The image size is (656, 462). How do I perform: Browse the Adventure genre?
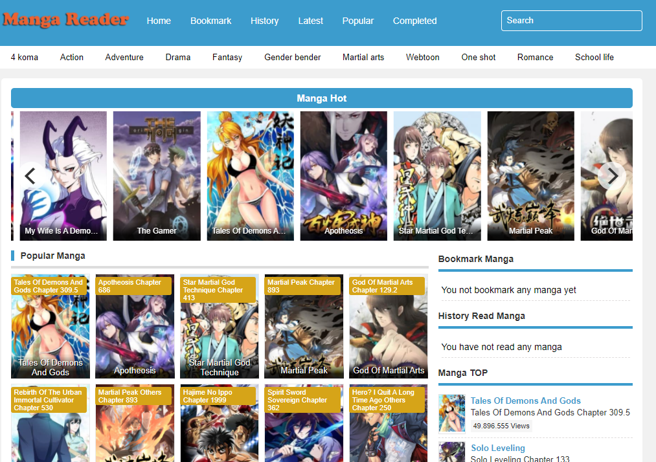[x=124, y=58]
